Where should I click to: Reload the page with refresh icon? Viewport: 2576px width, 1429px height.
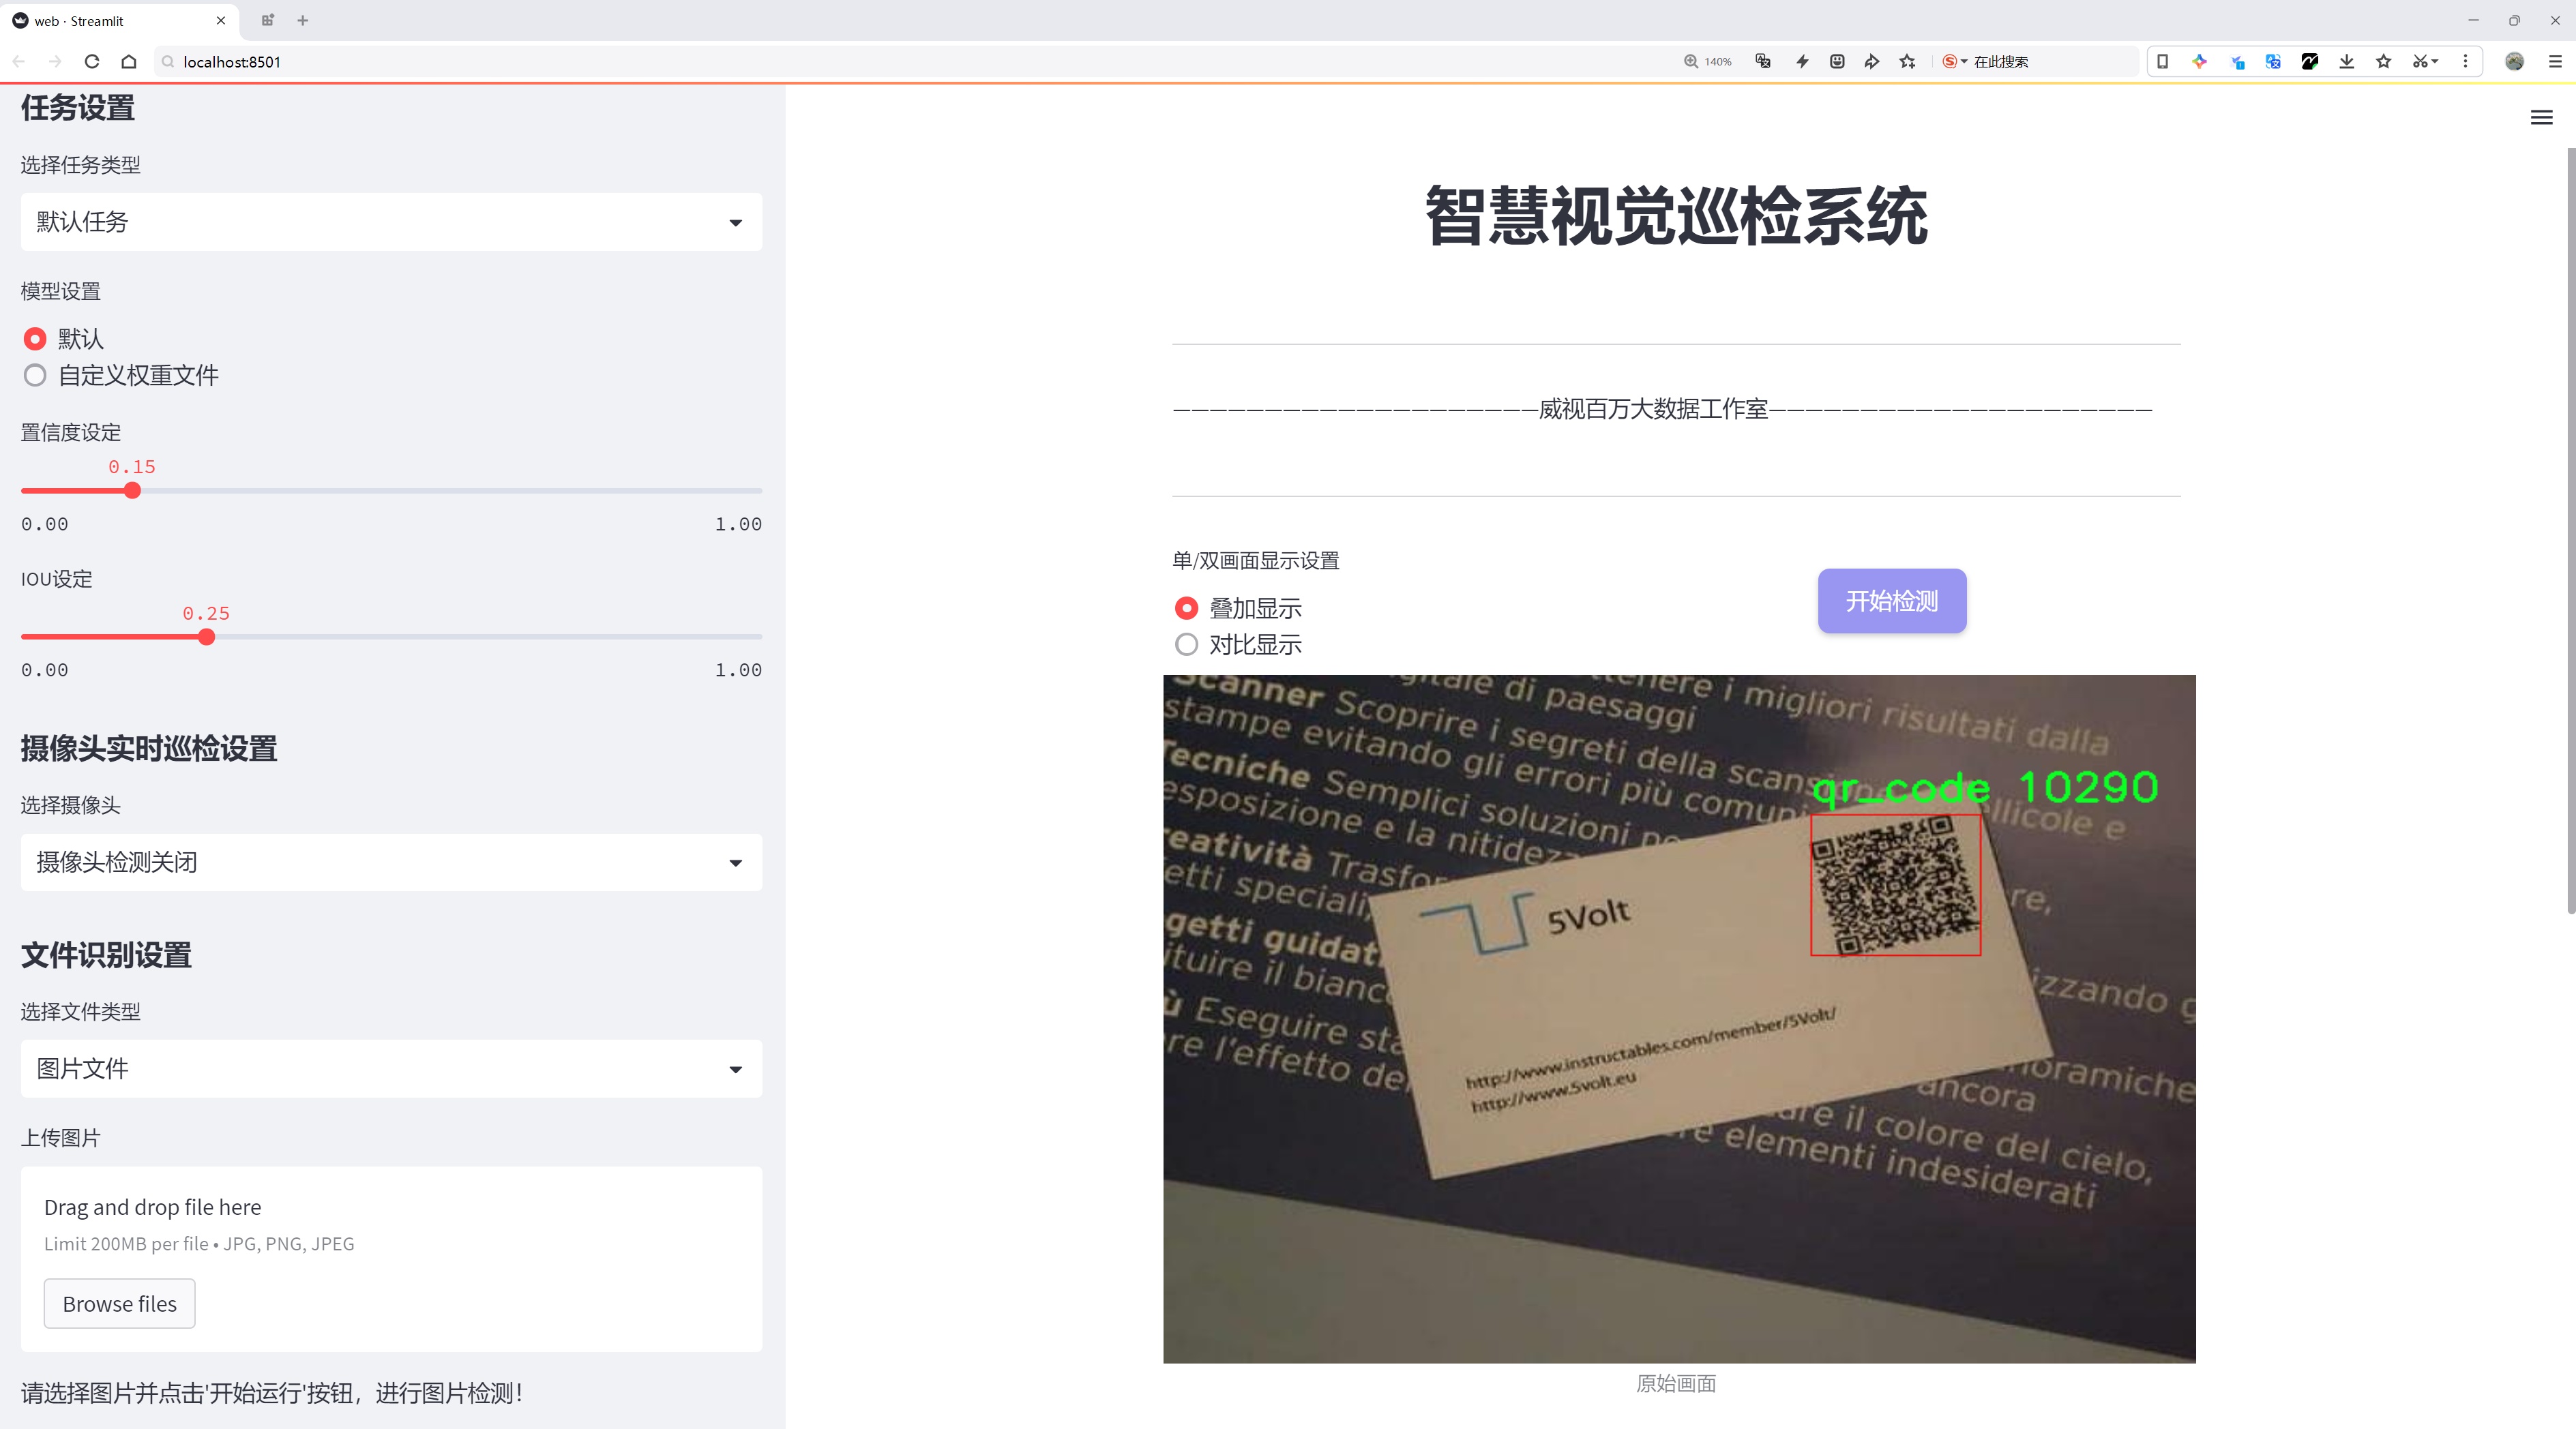pos(92,62)
